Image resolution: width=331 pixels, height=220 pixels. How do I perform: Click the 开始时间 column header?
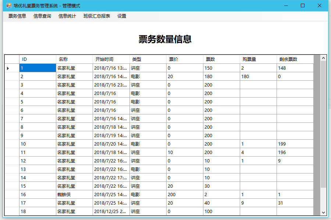[x=111, y=59]
